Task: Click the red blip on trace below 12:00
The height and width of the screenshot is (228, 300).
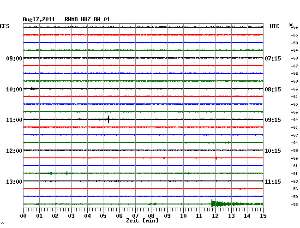Action: 216,158
